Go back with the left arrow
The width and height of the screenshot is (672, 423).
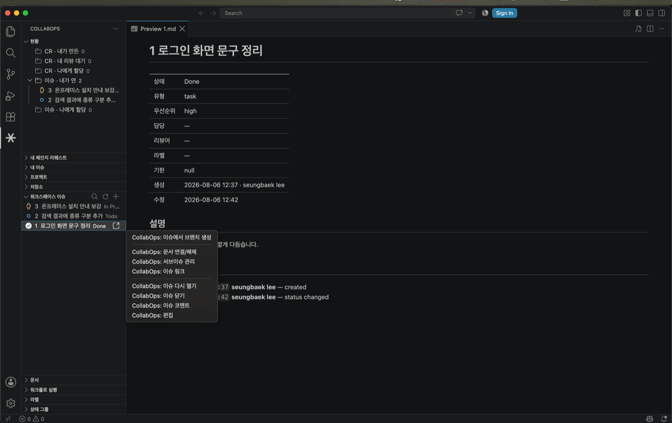202,13
